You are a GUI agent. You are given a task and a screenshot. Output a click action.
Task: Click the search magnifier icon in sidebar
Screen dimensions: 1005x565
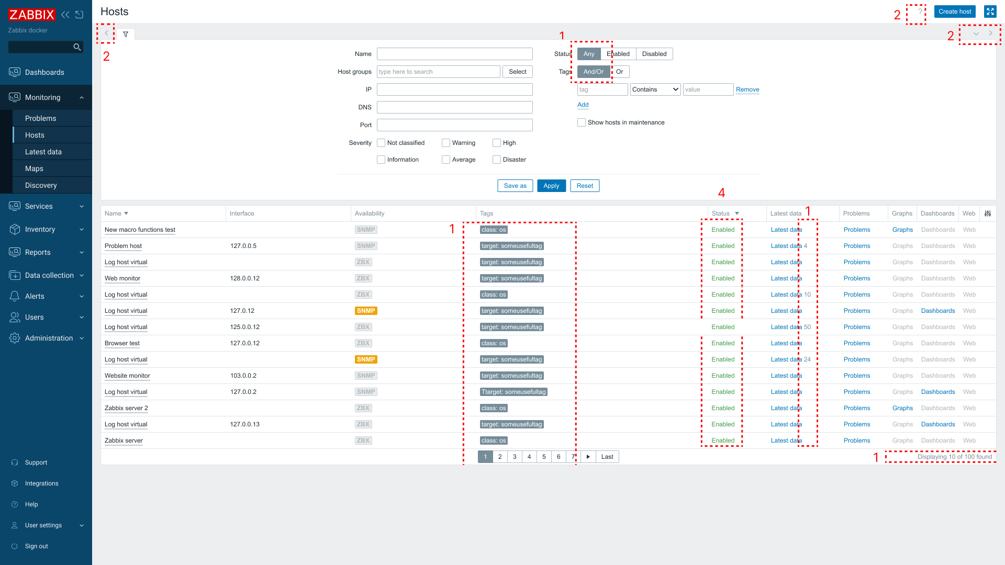[x=77, y=47]
